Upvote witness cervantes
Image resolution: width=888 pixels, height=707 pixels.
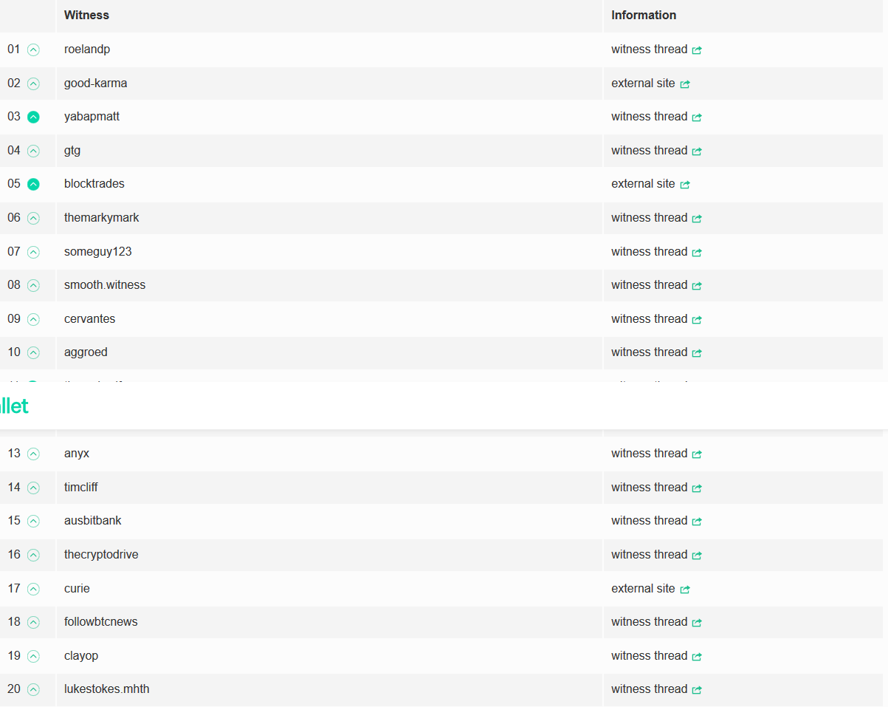pos(33,319)
